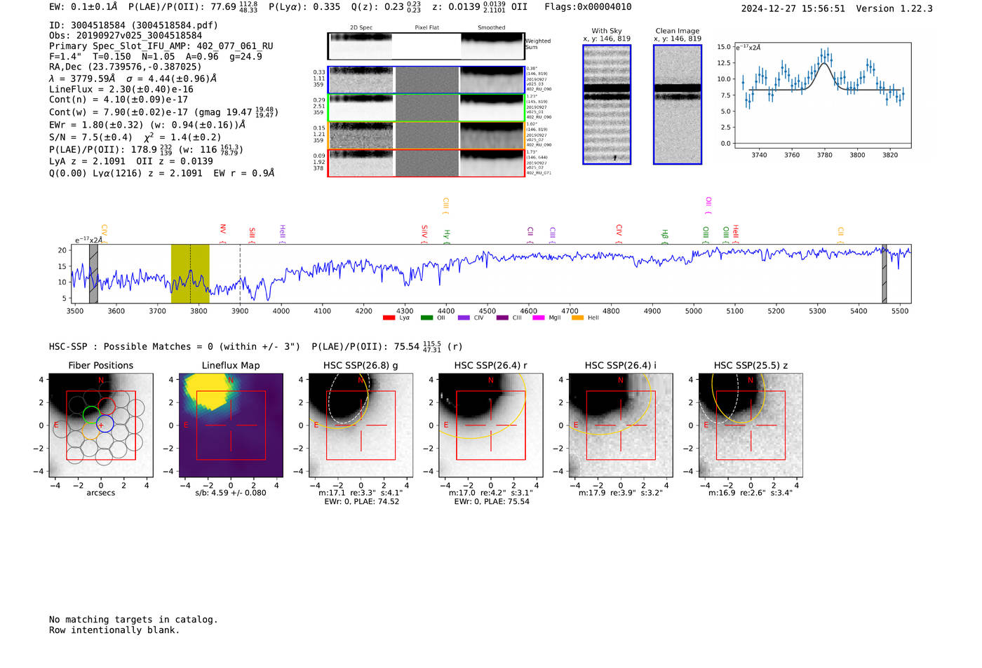
Task: Click the 'Row intentionally blank.' text
Action: click(x=114, y=630)
